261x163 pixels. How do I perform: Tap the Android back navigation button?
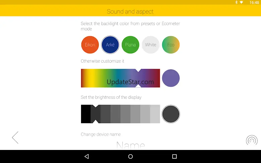87,156
